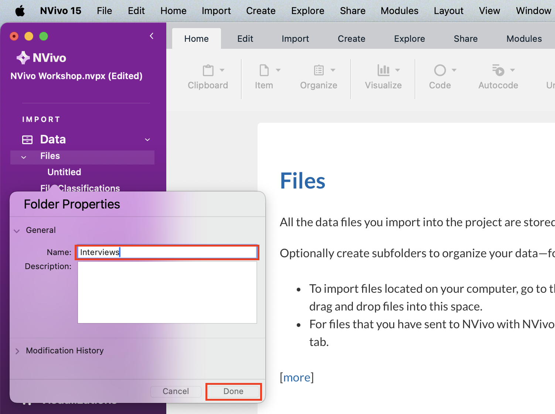Collapse the General section
555x414 pixels.
coord(17,230)
